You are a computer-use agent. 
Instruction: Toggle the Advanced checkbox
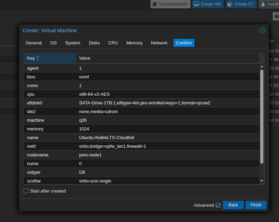click(218, 205)
